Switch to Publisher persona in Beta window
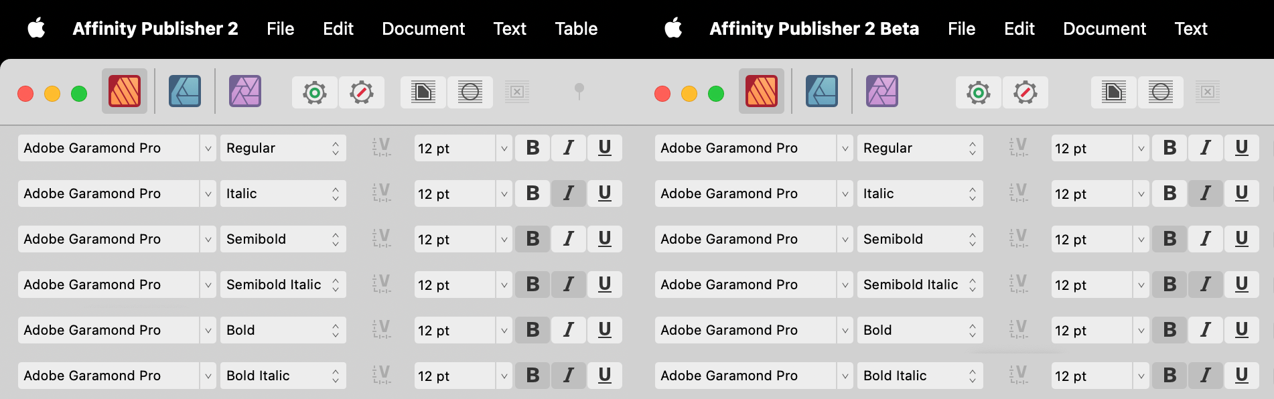This screenshot has width=1274, height=399. point(762,91)
